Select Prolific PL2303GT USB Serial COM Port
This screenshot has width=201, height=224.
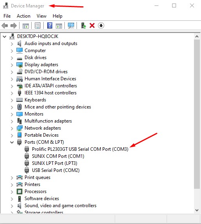[80, 149]
